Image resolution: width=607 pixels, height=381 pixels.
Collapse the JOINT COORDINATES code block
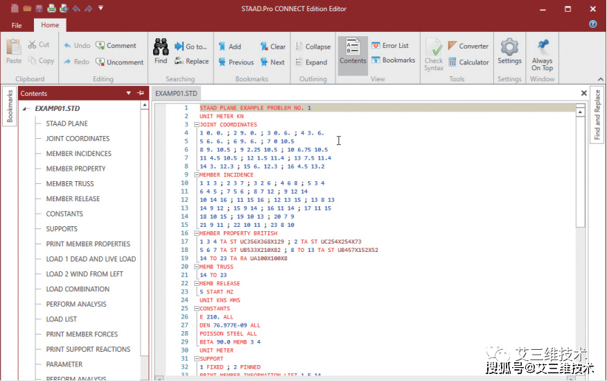pos(196,125)
